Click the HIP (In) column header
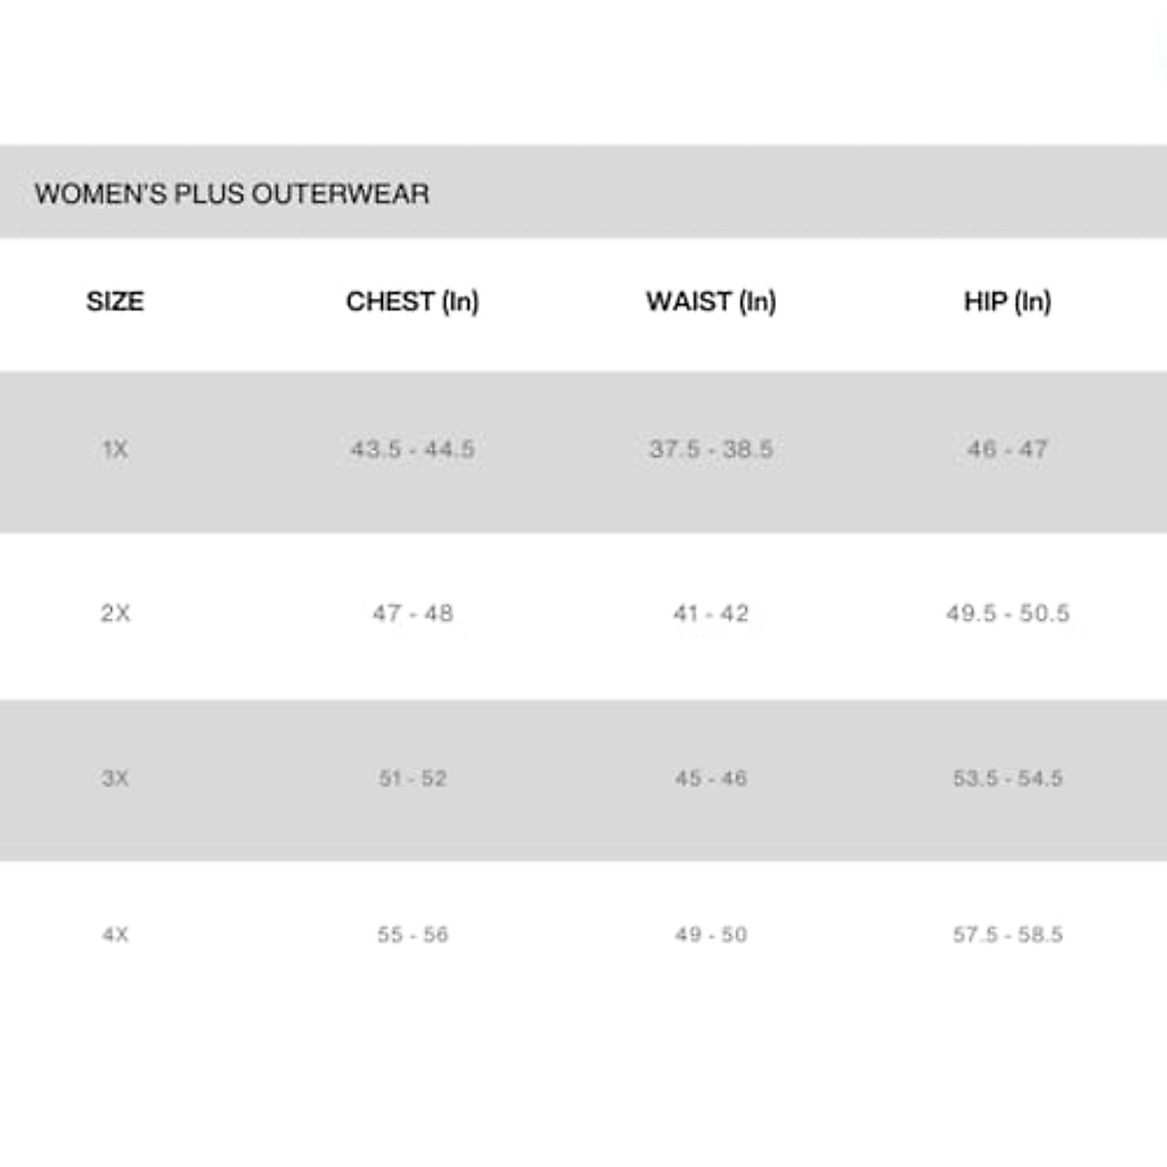This screenshot has height=1167, width=1167. [x=1008, y=301]
